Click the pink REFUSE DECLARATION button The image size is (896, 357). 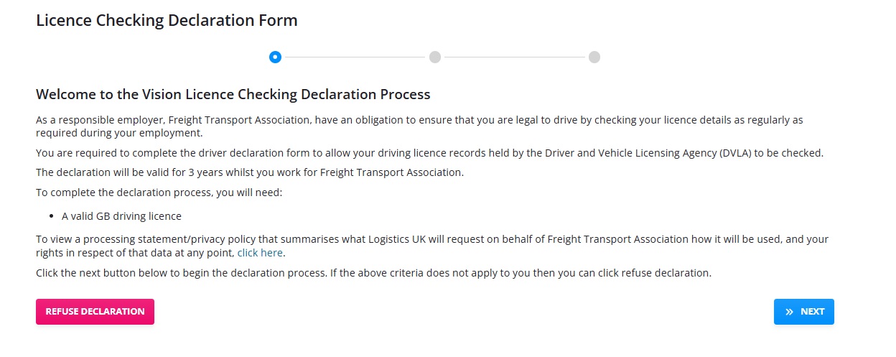(x=95, y=312)
